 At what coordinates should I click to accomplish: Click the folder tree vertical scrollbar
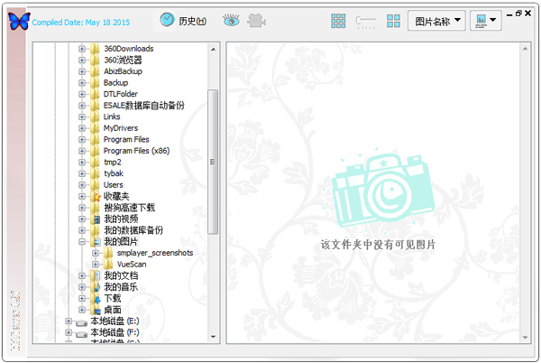[x=213, y=163]
